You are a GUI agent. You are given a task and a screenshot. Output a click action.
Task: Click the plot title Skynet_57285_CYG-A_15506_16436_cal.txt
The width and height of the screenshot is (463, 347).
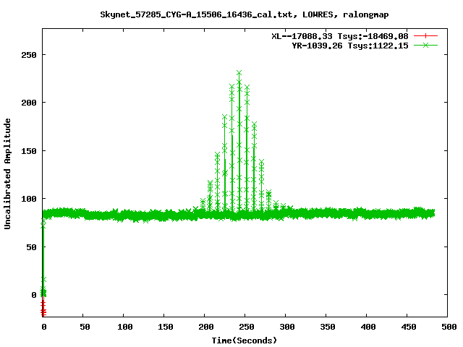[x=245, y=14]
